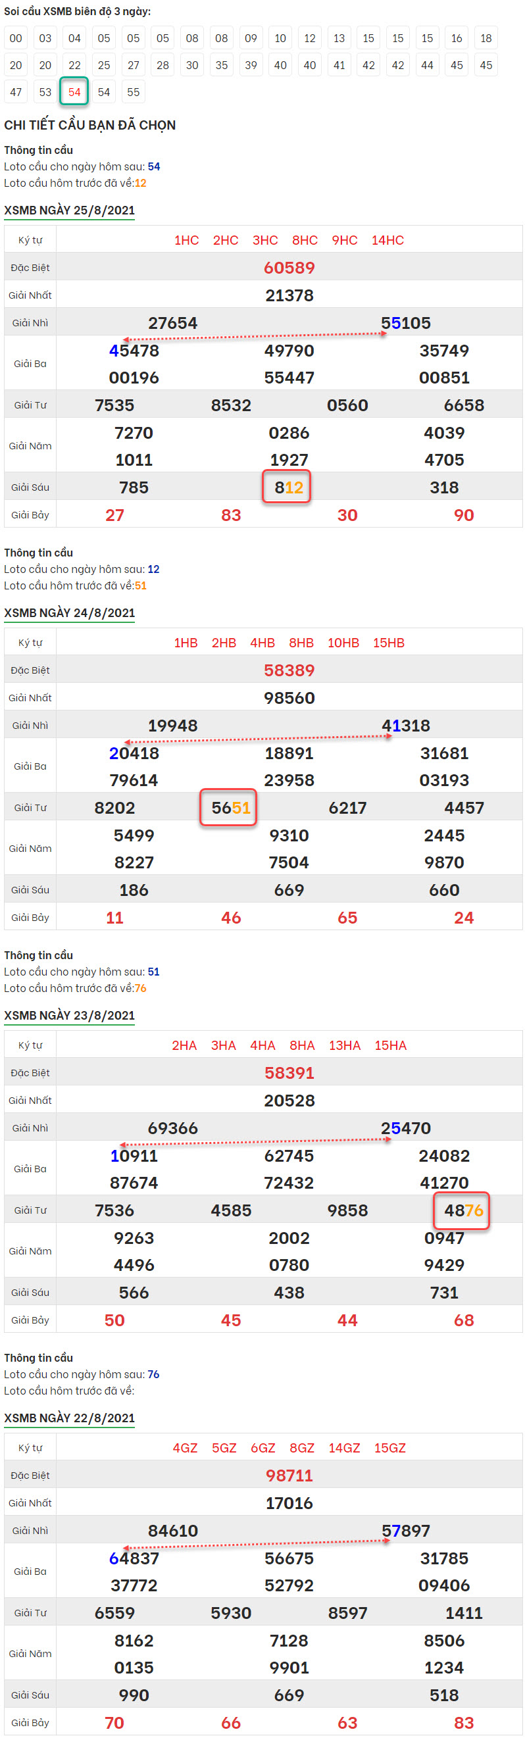Click number 30 button
The height and width of the screenshot is (1738, 525).
(x=192, y=65)
